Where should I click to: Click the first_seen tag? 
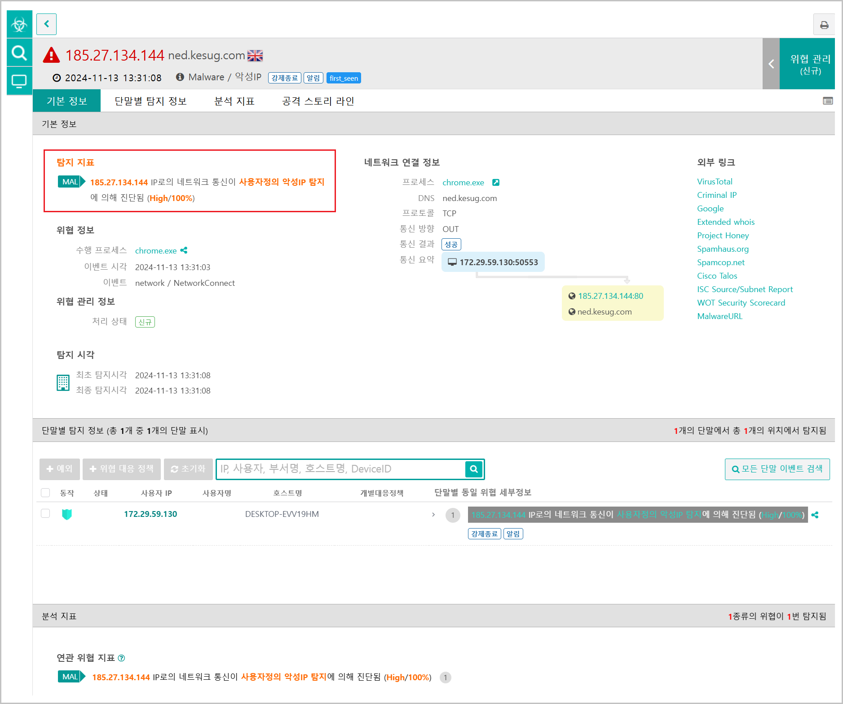(x=344, y=78)
